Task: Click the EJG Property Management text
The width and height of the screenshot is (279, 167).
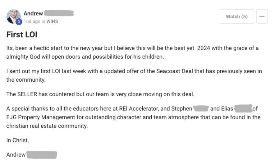Action: point(41,117)
